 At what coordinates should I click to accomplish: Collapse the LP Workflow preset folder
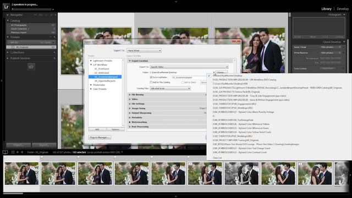(91, 65)
